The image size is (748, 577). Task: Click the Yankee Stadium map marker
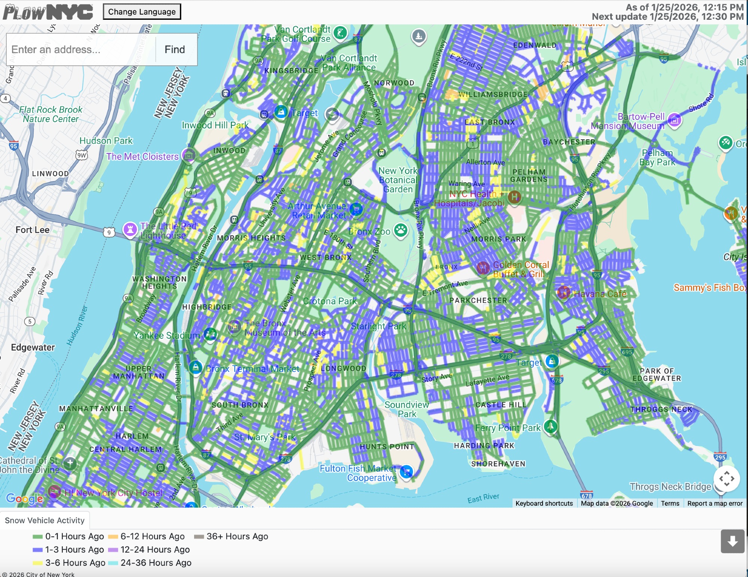(211, 334)
